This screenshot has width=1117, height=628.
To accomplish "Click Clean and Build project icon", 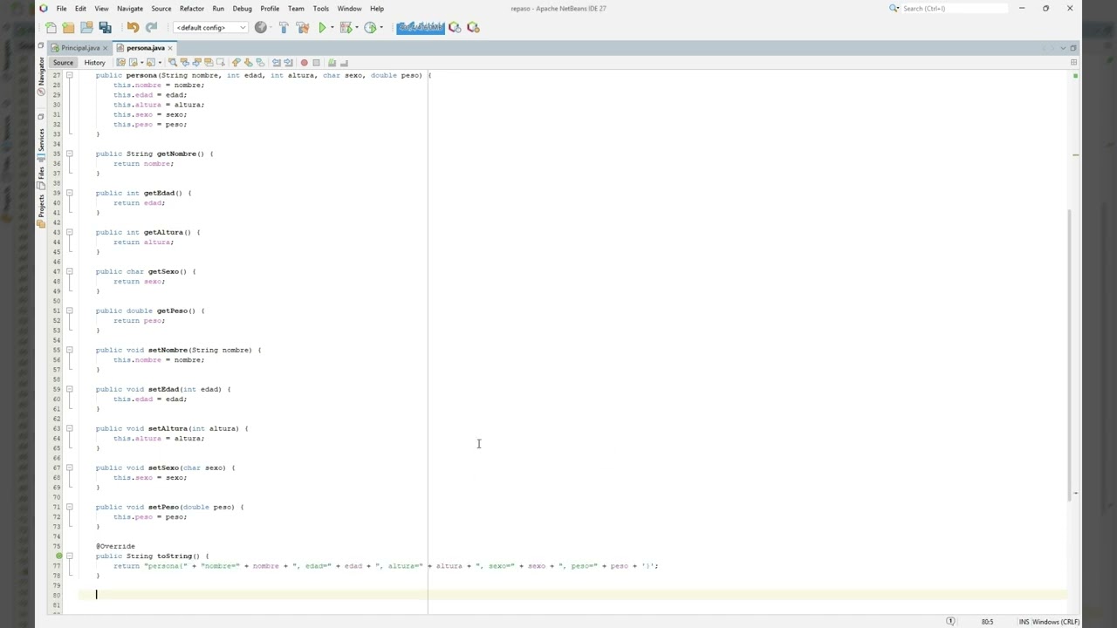I will (x=303, y=27).
